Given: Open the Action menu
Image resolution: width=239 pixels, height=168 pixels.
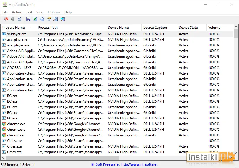Looking at the screenshot, I should click(x=17, y=12).
